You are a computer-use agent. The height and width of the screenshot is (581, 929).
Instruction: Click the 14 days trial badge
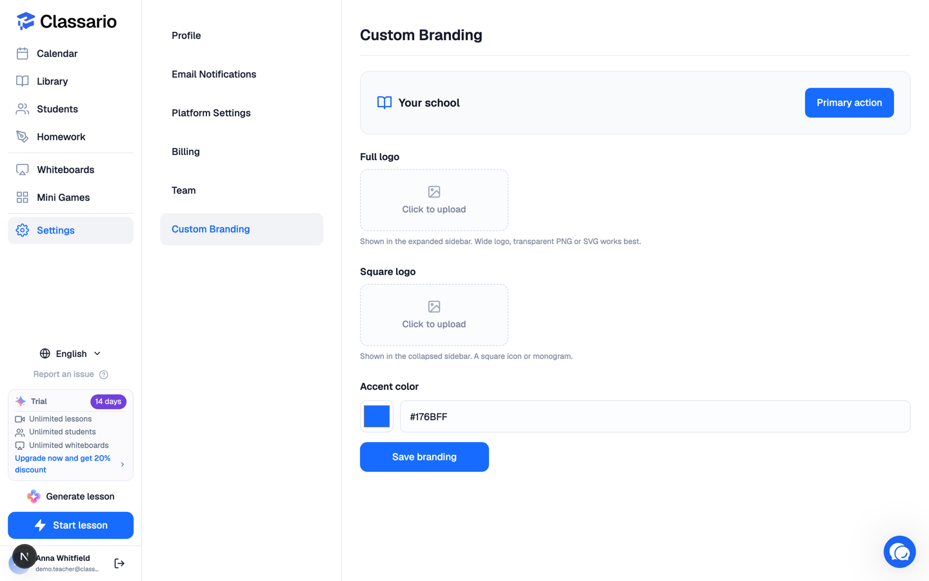pos(108,402)
